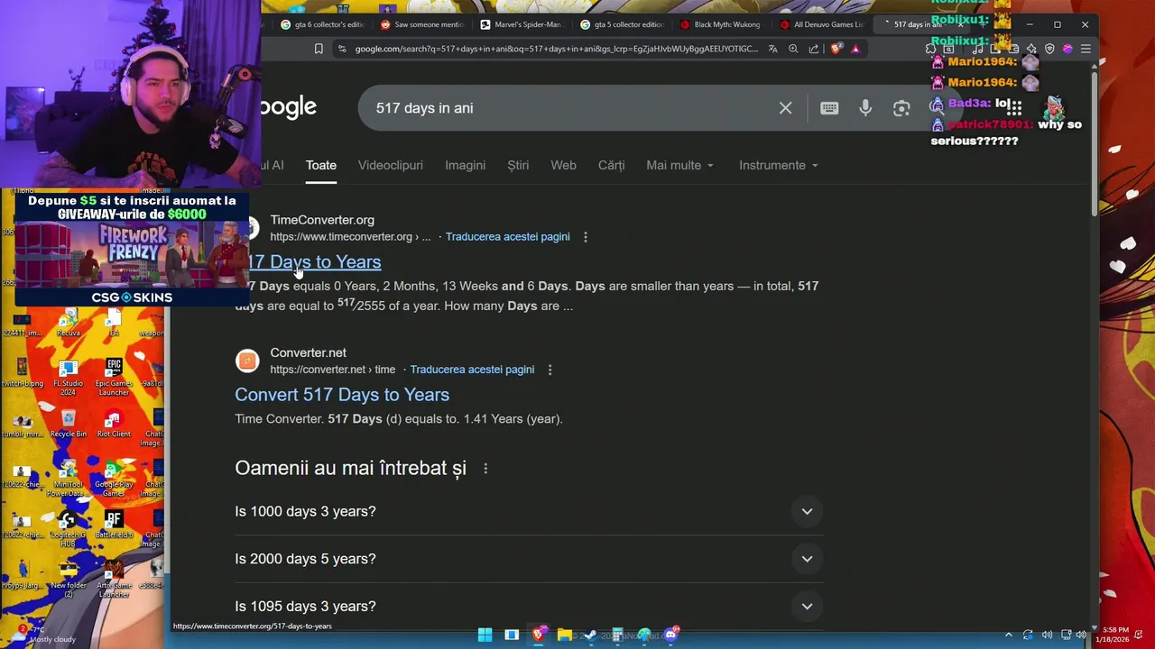Viewport: 1155px width, 649px height.
Task: Select the 'Toate' search tab
Action: click(x=321, y=166)
